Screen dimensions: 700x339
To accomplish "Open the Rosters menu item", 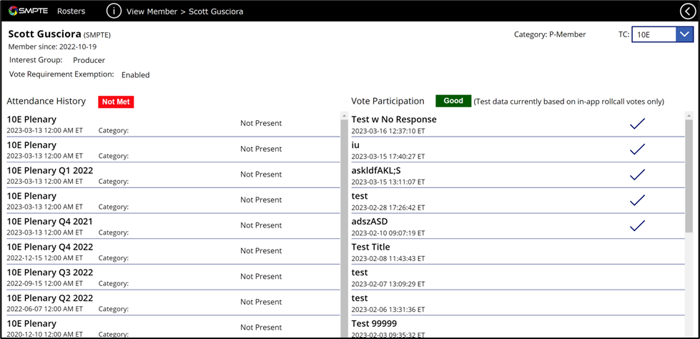I will (x=71, y=11).
